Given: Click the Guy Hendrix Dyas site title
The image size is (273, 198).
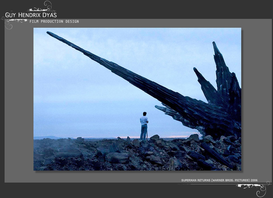Looking at the screenshot, I should tap(31, 15).
